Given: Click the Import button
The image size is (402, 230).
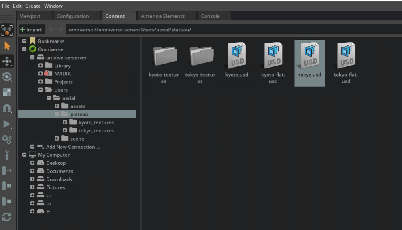Looking at the screenshot, I should 31,30.
